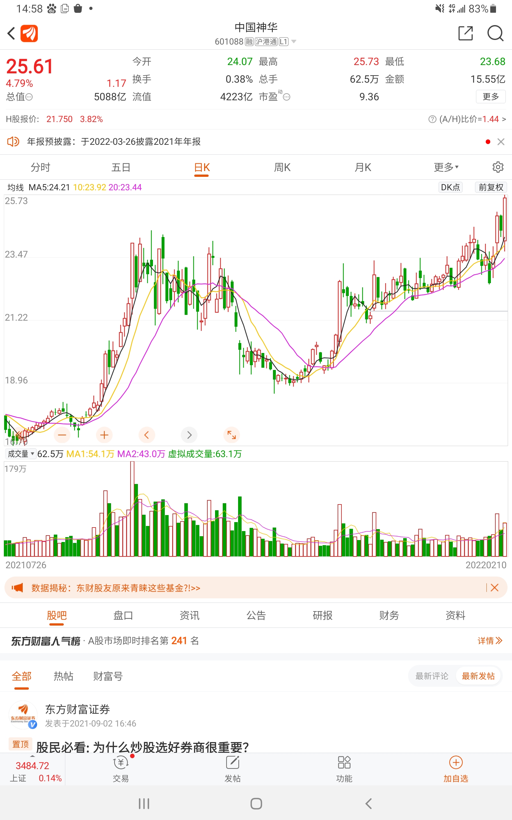Move chart right with gray arrow
The width and height of the screenshot is (512, 820).
point(189,435)
